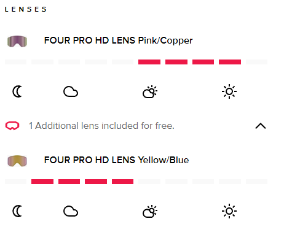
Task: Click the moon icon under Yellow/Blue lens
Action: 17,211
